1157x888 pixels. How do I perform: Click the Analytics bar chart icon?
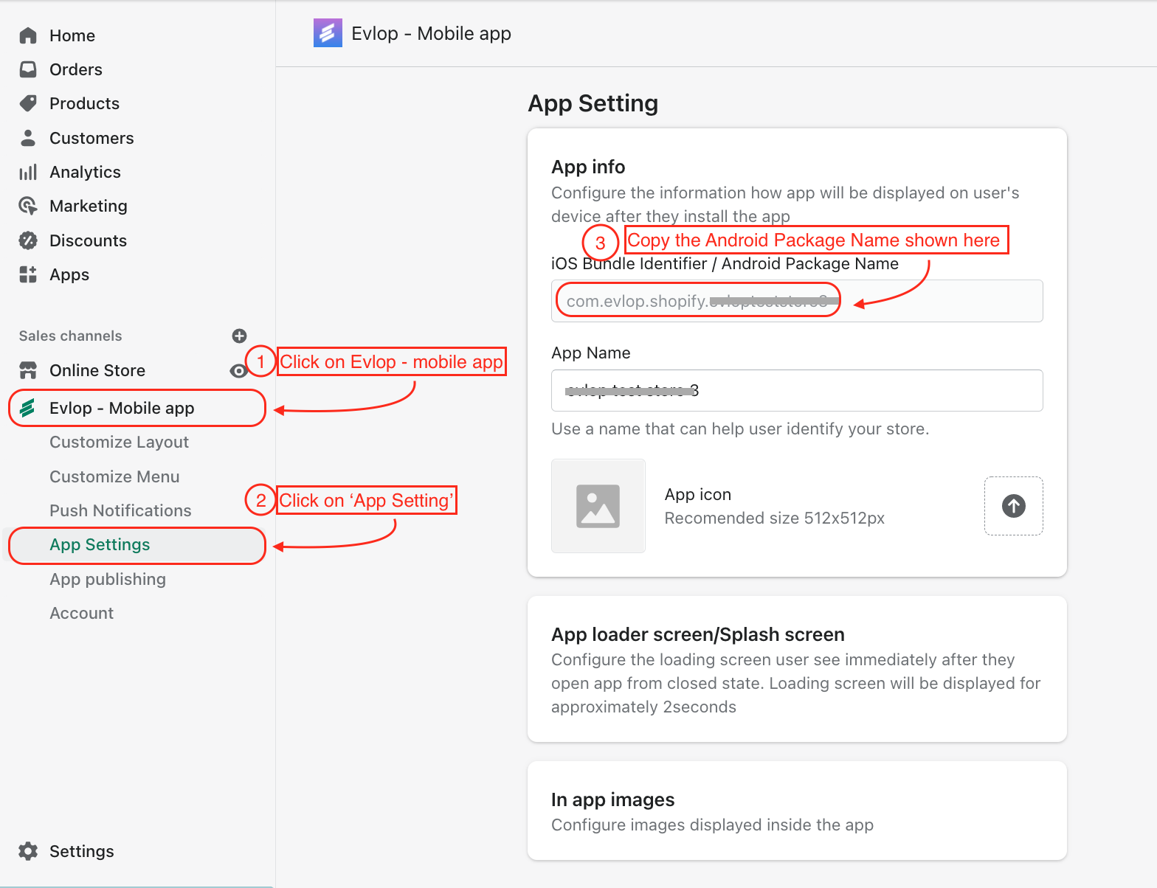point(28,172)
